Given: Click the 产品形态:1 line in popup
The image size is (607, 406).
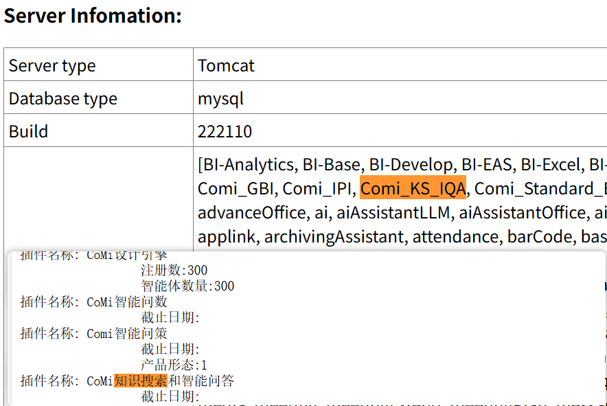Looking at the screenshot, I should [x=174, y=365].
